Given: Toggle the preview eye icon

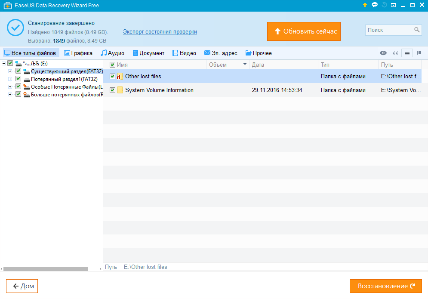Looking at the screenshot, I should pos(383,53).
